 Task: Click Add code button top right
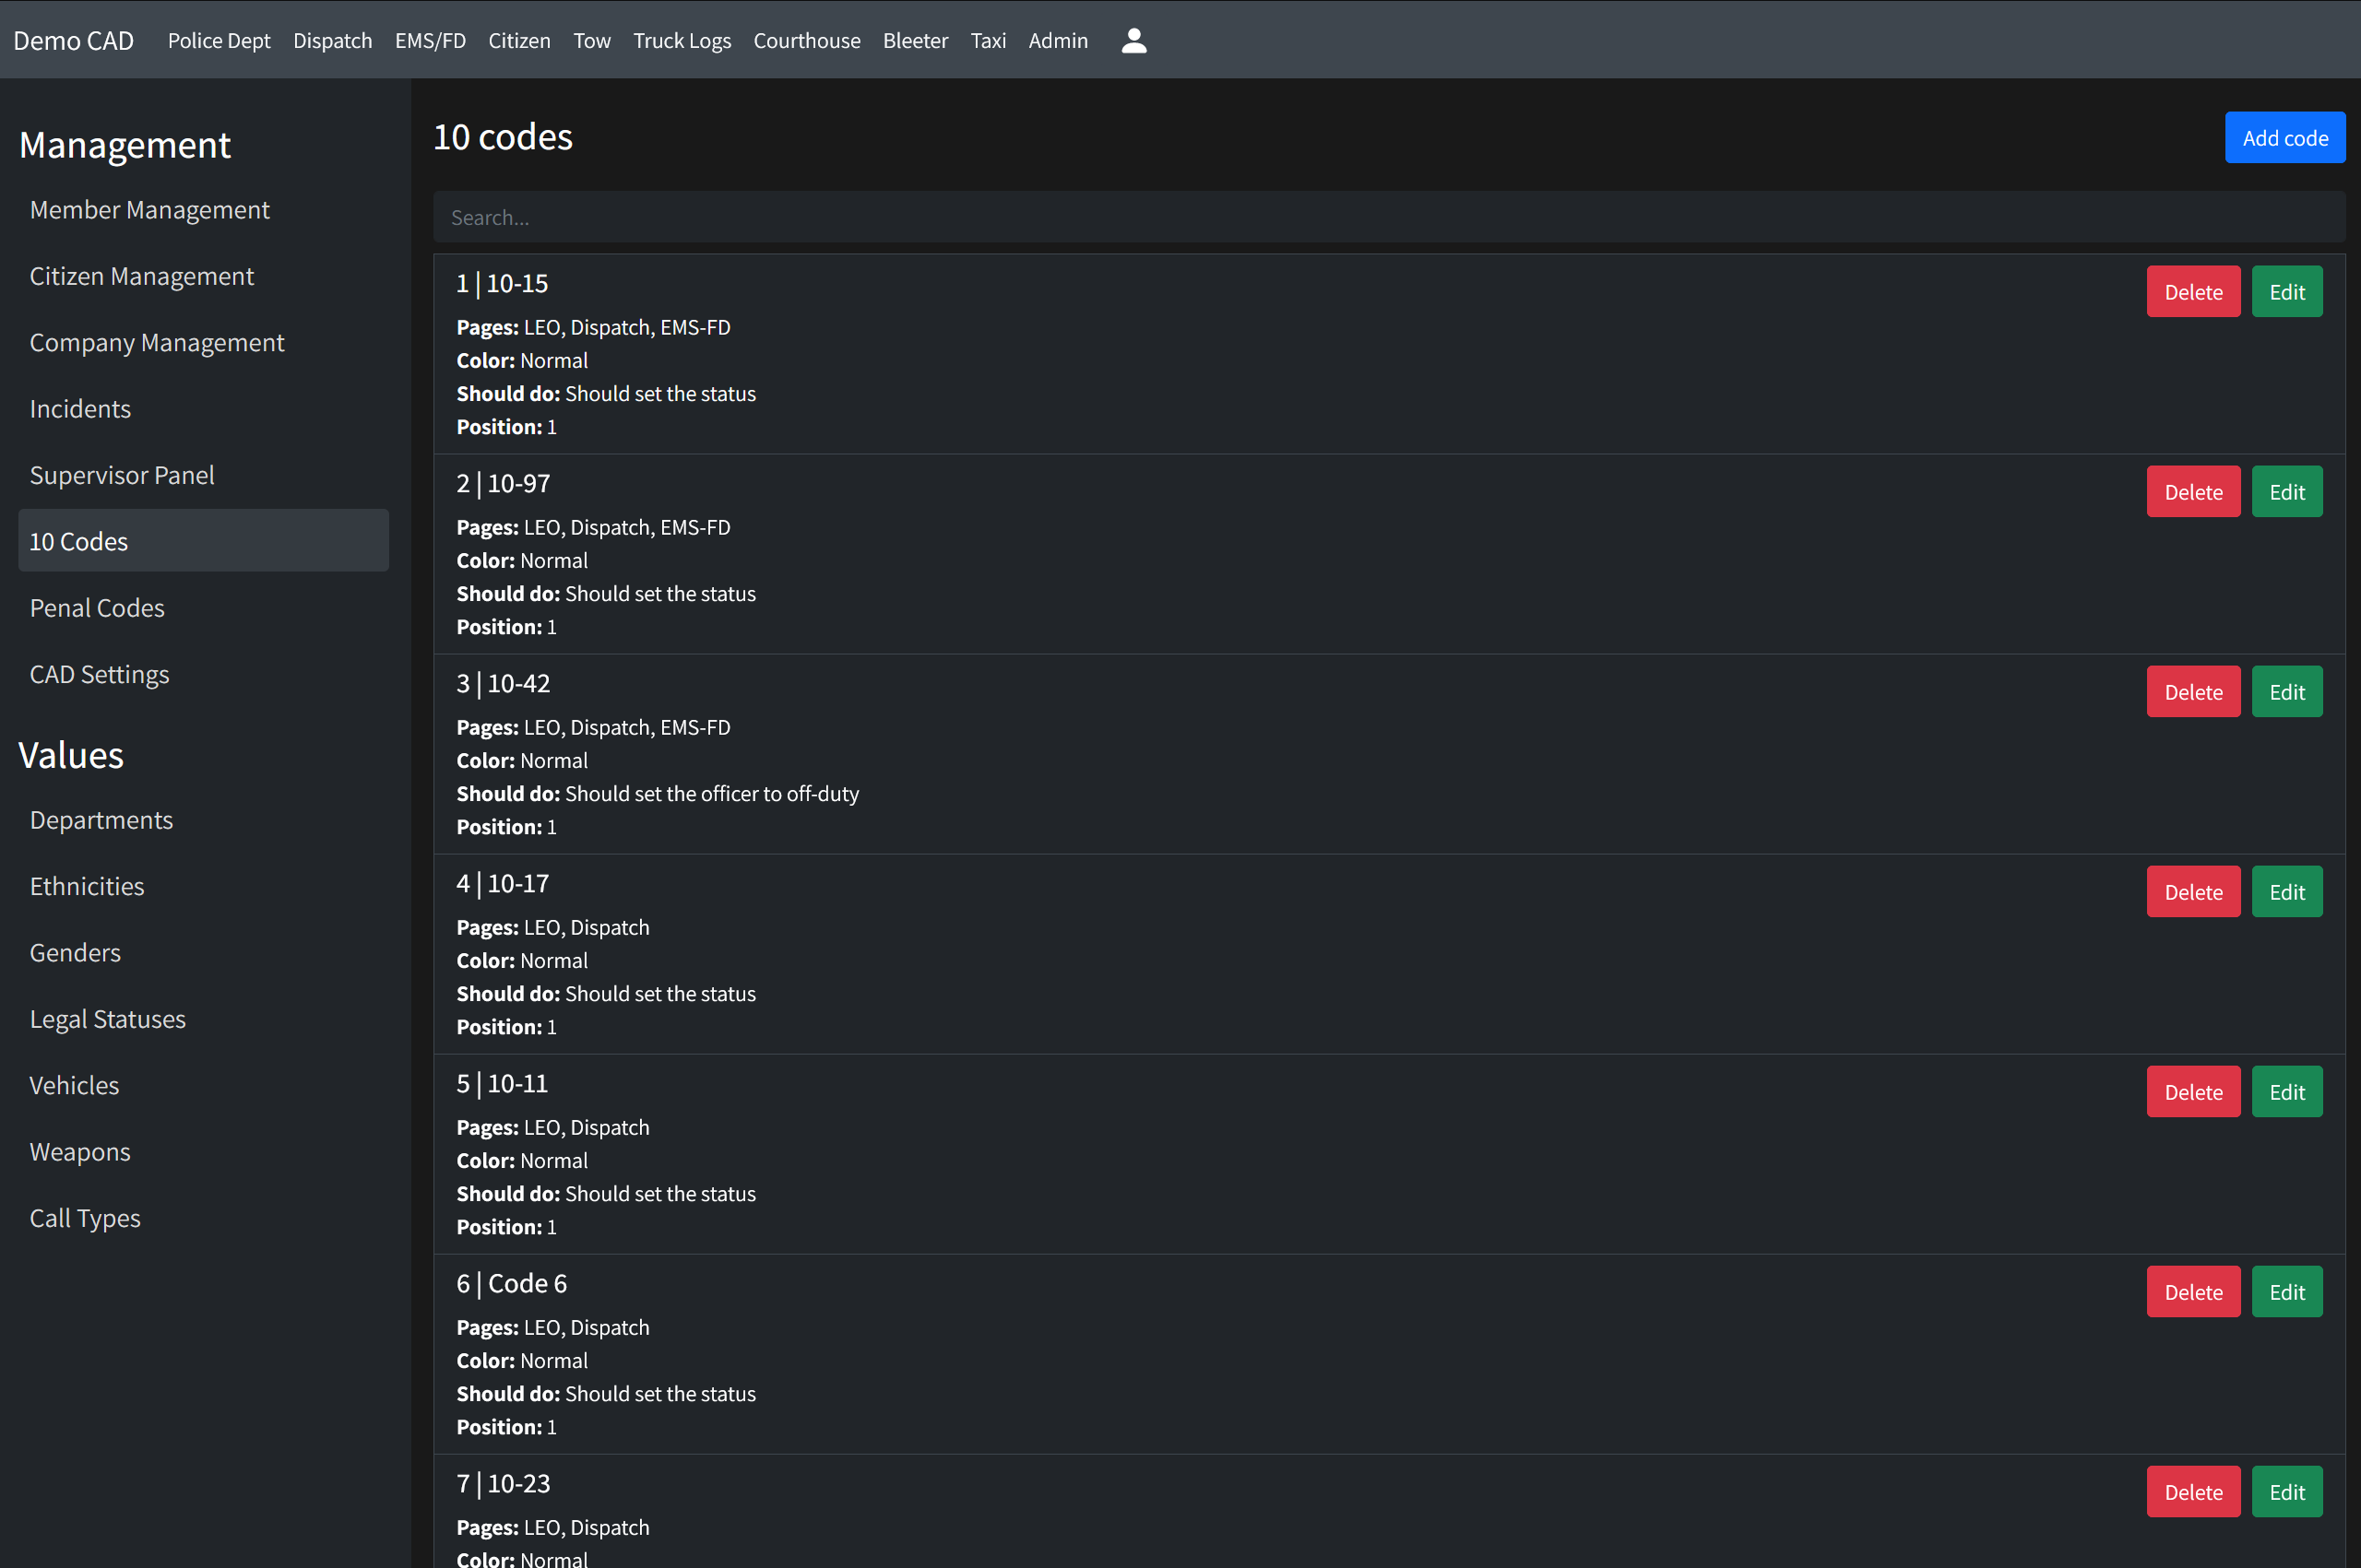(2284, 138)
